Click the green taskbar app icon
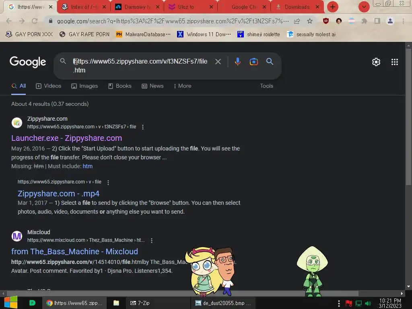The height and width of the screenshot is (309, 412). tap(32, 303)
